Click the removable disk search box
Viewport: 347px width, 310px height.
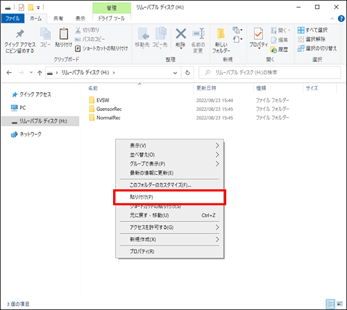(x=270, y=73)
